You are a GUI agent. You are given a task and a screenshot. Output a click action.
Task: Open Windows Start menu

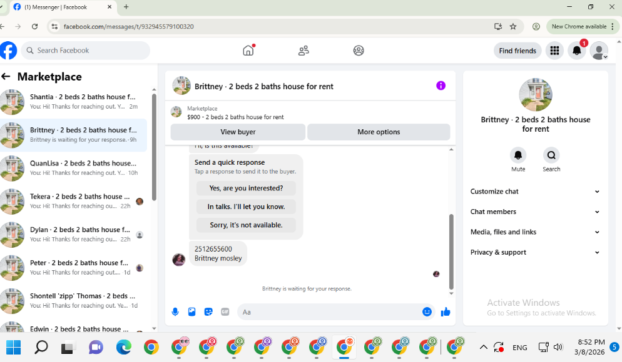(14, 348)
